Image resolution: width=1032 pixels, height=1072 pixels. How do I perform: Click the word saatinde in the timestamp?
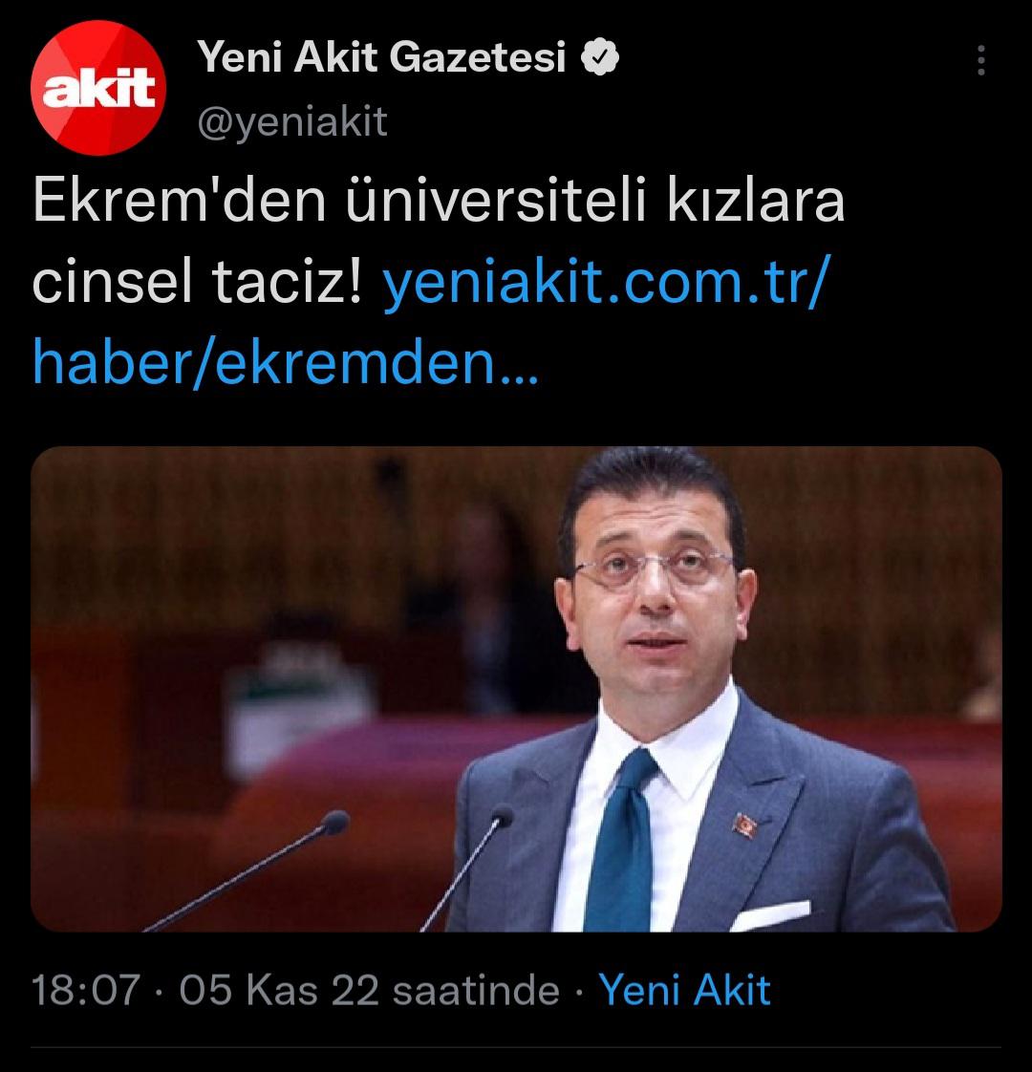point(476,989)
